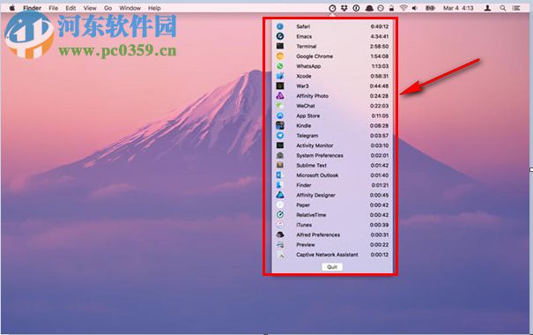Click the Xcode icon in the list
Viewport: 533px width, 335px height.
coord(280,76)
